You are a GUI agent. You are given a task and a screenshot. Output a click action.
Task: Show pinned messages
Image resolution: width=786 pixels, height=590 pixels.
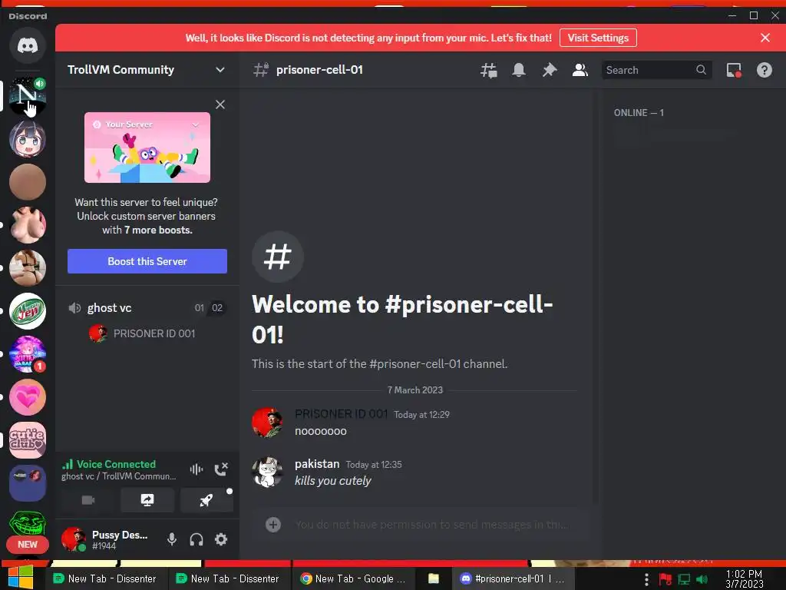(550, 70)
